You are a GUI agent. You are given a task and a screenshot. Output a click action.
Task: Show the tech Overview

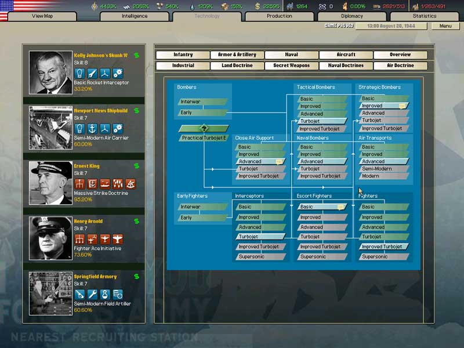400,55
